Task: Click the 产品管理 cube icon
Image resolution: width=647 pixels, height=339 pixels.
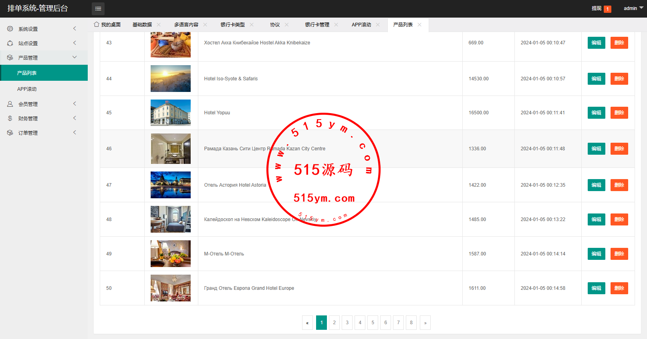Action: coord(10,58)
